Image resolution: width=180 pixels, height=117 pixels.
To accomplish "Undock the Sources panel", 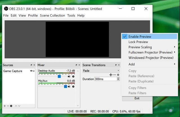I will click(x=31, y=65).
